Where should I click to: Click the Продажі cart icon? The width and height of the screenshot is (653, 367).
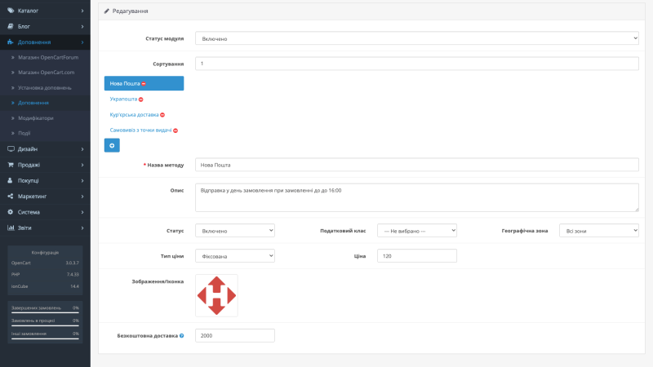[x=11, y=165]
